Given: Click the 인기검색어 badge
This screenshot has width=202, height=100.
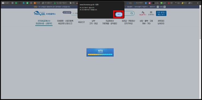Looking at the screenshot, I should pyautogui.click(x=67, y=12).
